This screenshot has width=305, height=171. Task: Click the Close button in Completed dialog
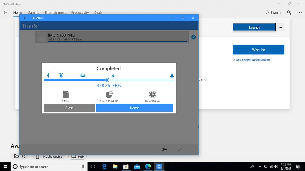click(69, 108)
